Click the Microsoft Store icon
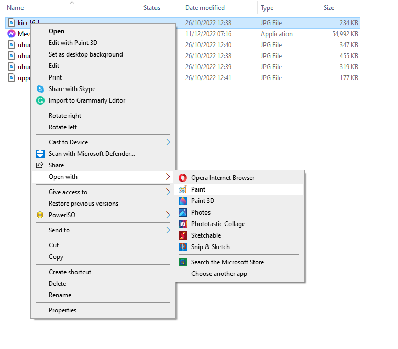The image size is (398, 349). pos(183,262)
